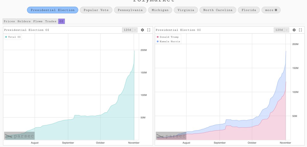Open 120d range dropdown on right chart
The width and height of the screenshot is (307, 147).
pyautogui.click(x=281, y=30)
